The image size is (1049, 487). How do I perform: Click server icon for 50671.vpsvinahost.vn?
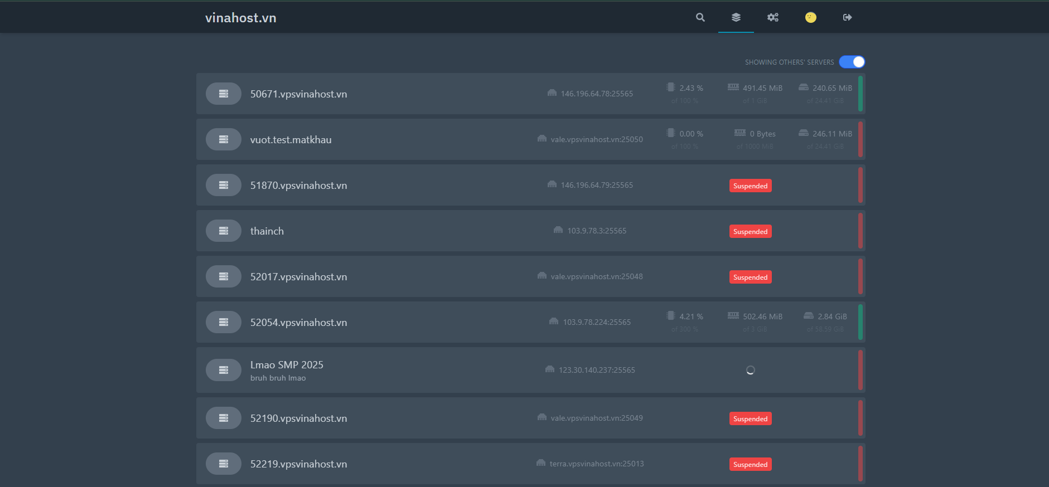coord(224,94)
